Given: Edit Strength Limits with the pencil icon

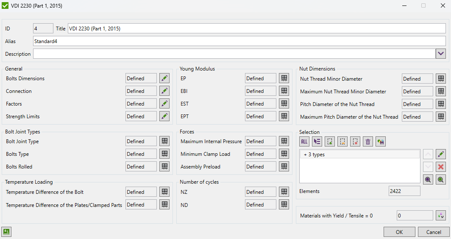Looking at the screenshot, I should coord(164,117).
